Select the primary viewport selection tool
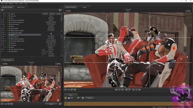 [2, 104]
